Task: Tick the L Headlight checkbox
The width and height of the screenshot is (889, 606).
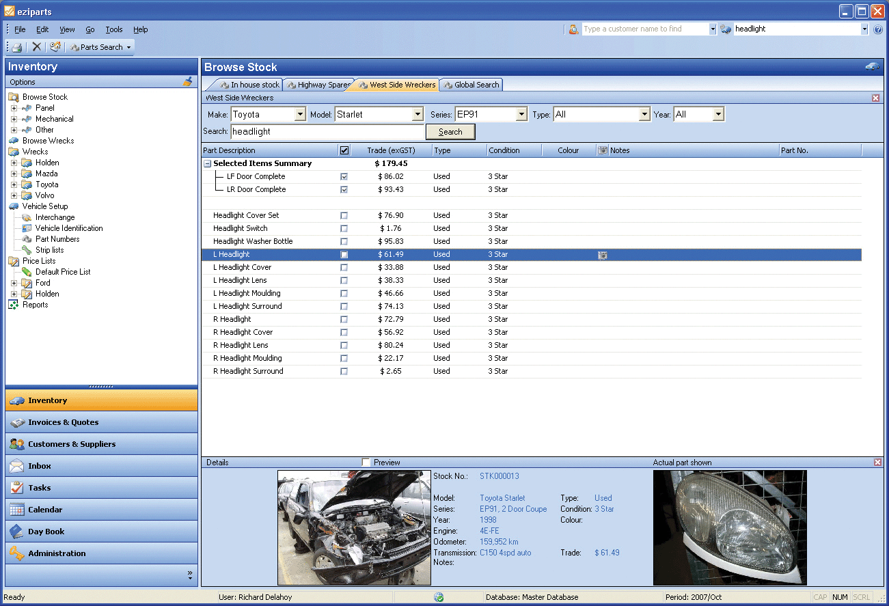Action: (x=344, y=255)
